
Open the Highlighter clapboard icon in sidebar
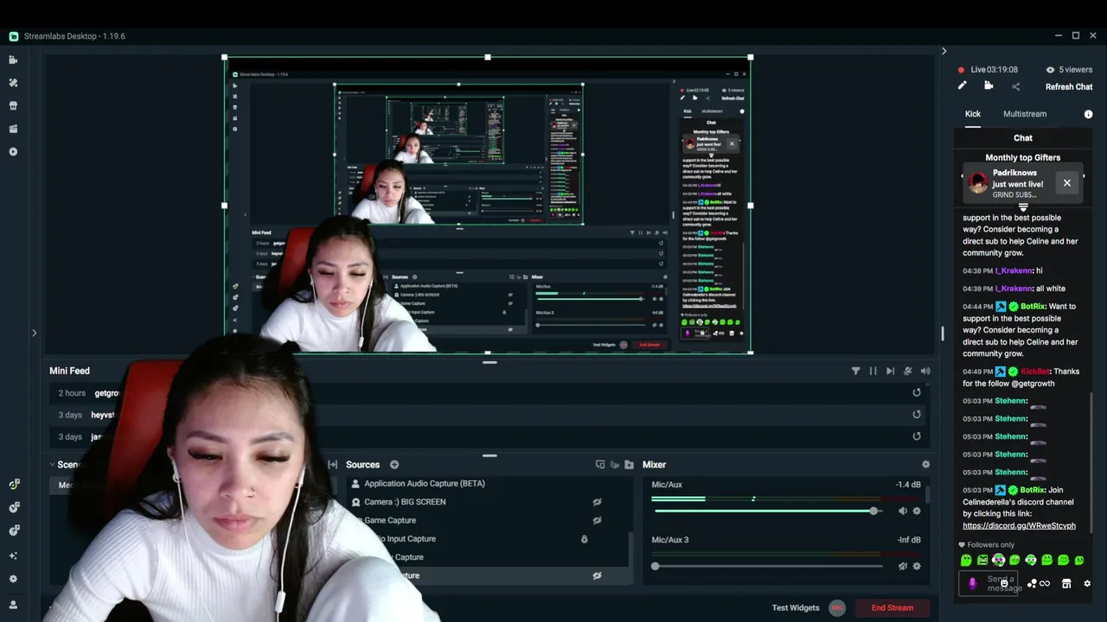click(x=13, y=129)
